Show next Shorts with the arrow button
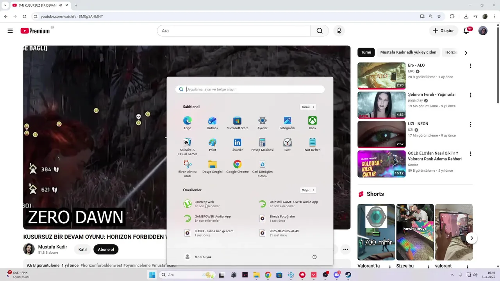The height and width of the screenshot is (281, 500). tap(471, 238)
